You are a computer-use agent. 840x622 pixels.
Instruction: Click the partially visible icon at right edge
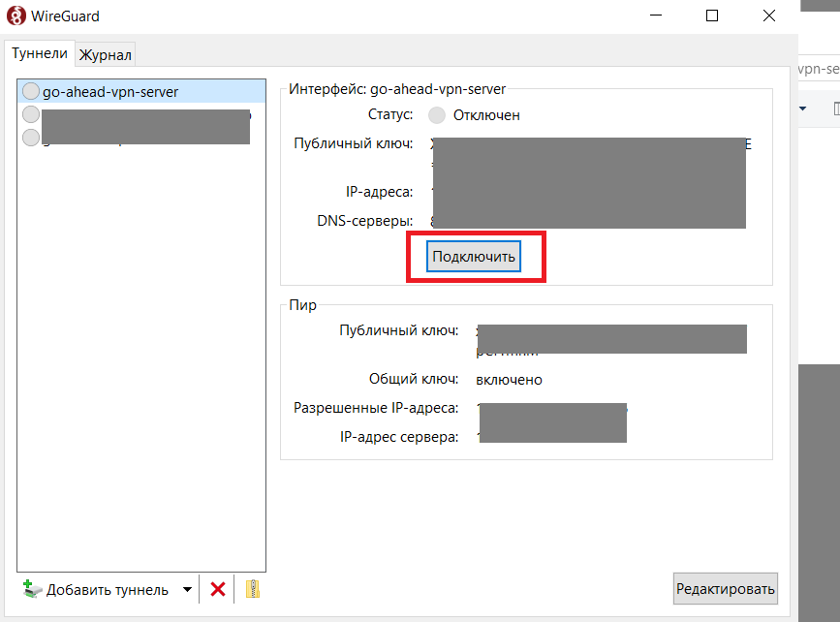click(835, 109)
